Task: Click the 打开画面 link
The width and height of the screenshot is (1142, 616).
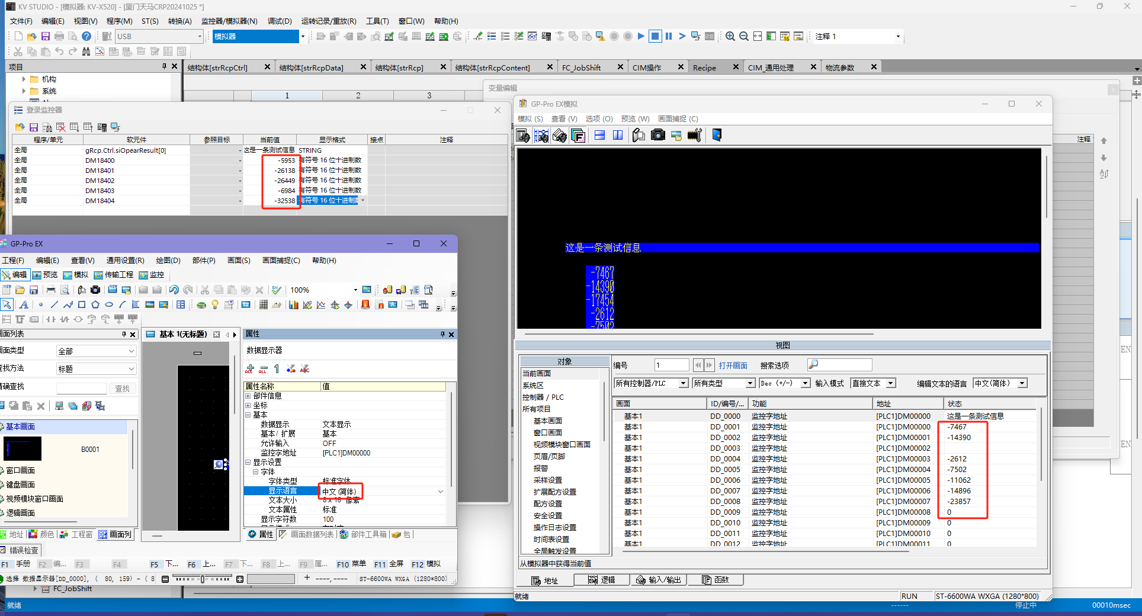Action: [x=733, y=365]
